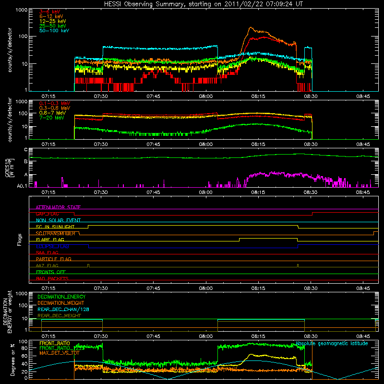Click the NON_SOLAR_EVENT flag label

pos(58,220)
